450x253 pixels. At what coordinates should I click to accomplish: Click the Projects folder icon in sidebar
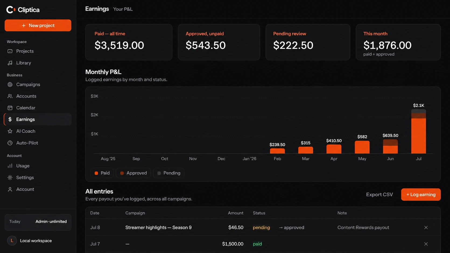click(10, 51)
